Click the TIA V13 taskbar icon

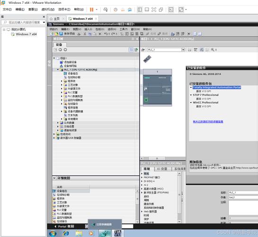pos(118,233)
